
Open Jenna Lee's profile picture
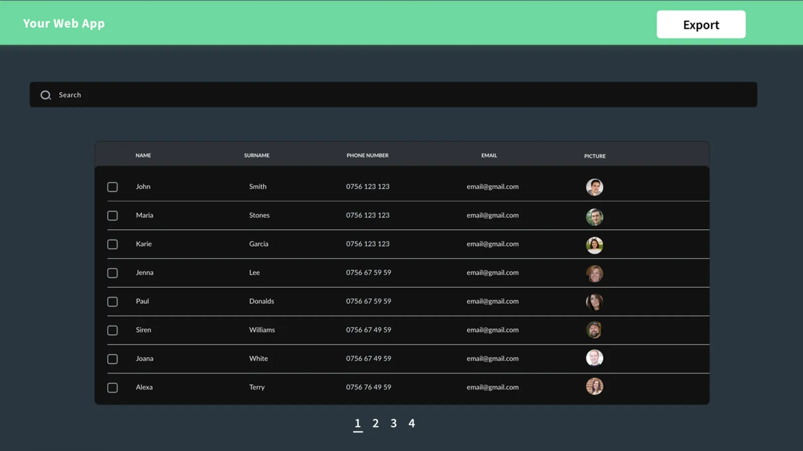pos(595,274)
